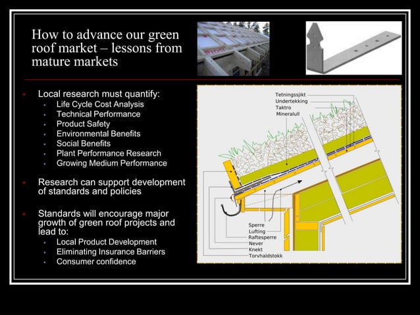420x315 pixels.
Task: Click the 'Torvhaldstokk' diagram label
Action: click(x=265, y=256)
